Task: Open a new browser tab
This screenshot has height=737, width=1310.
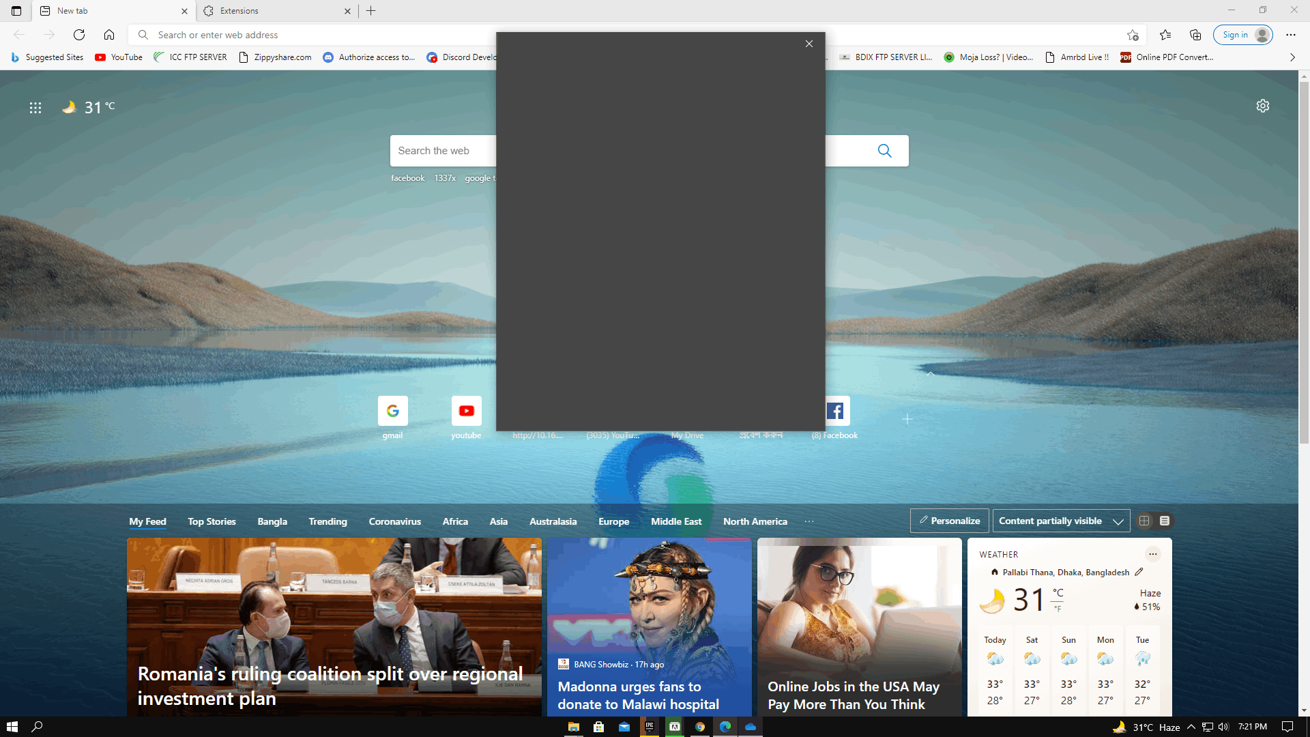Action: coord(371,11)
